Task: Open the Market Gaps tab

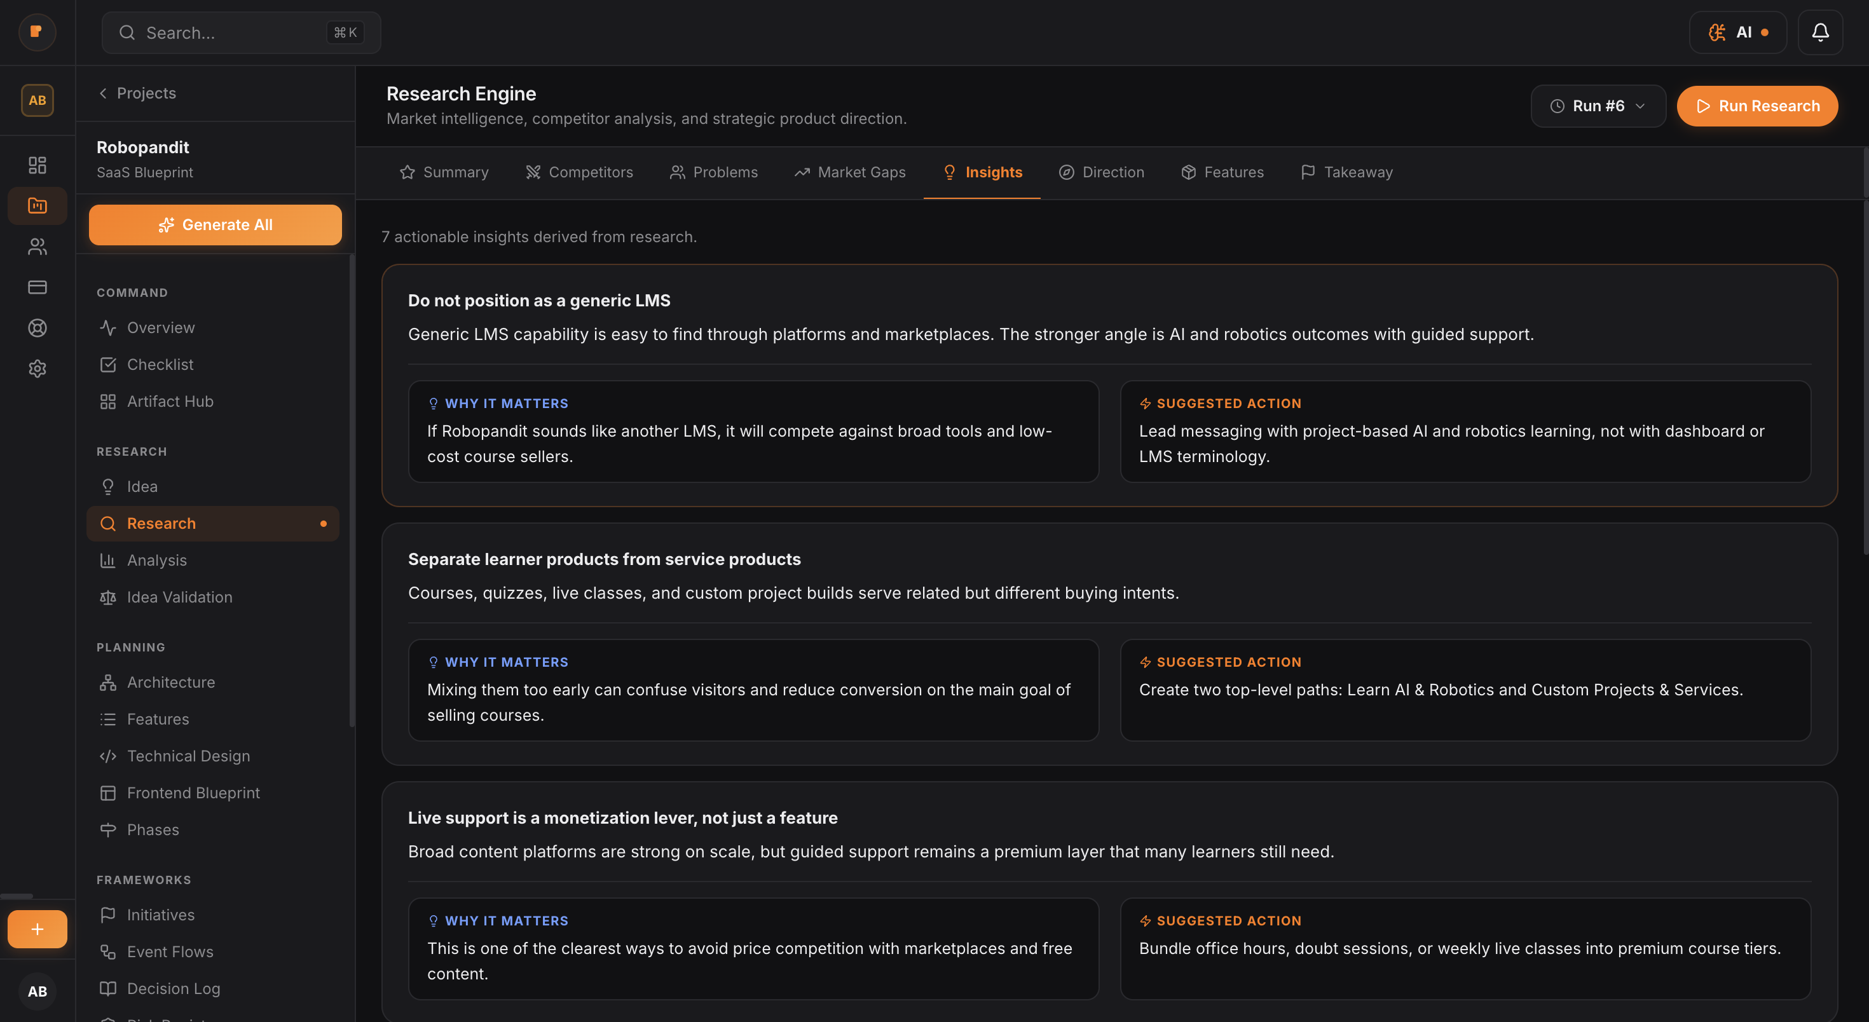Action: pos(849,172)
